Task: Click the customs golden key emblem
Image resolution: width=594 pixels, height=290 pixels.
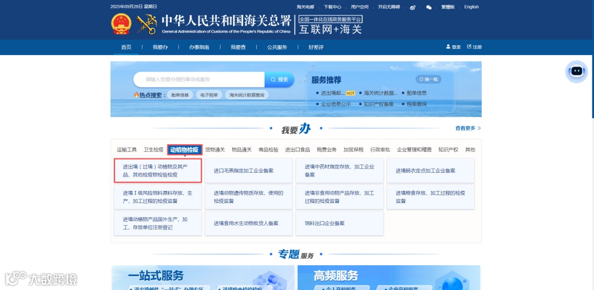Action: [147, 24]
